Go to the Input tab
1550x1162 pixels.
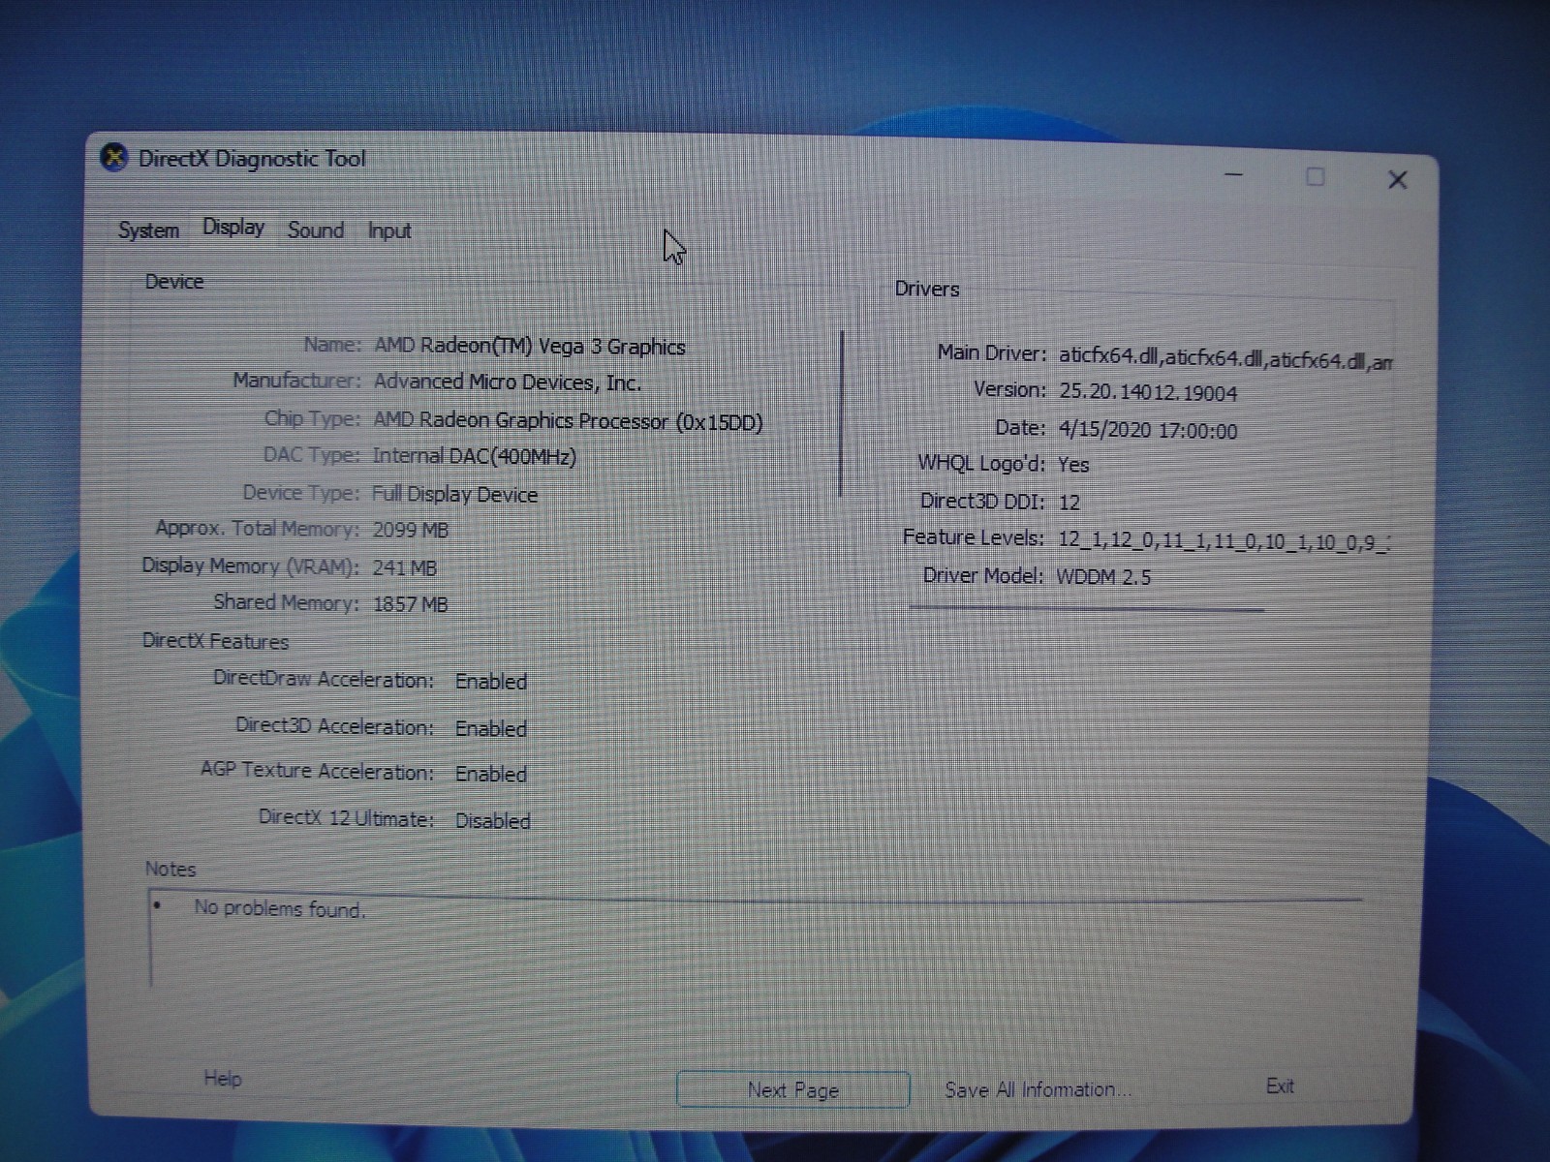(x=389, y=230)
